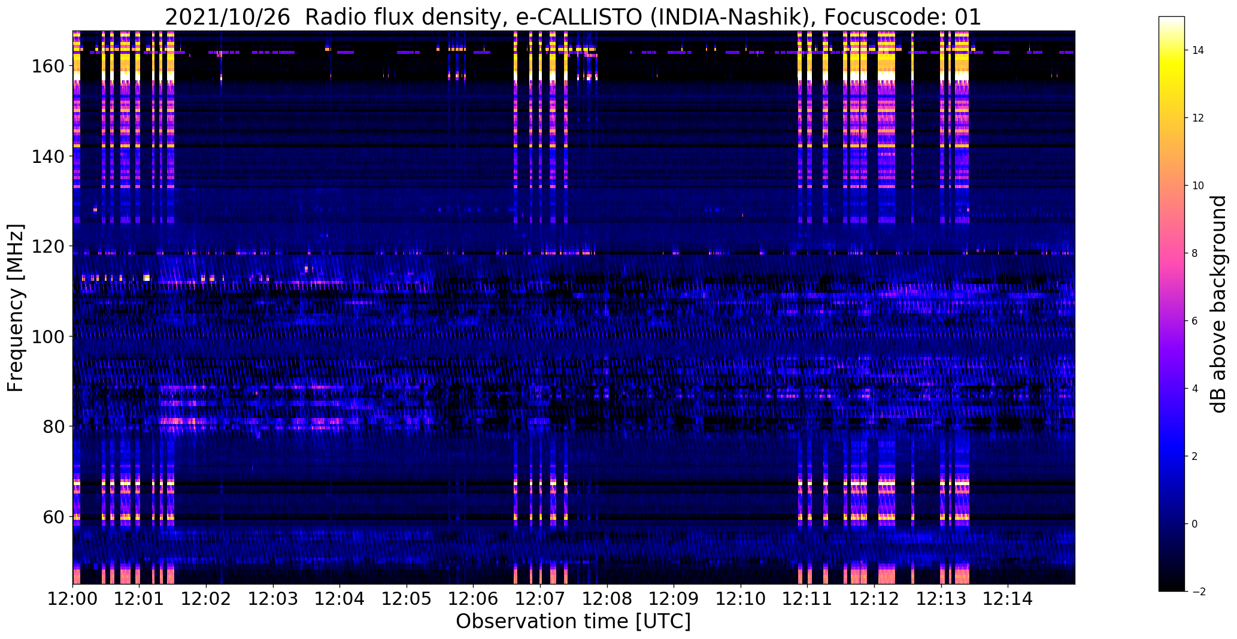Viewport: 1237px width, 639px height.
Task: Click the 12:03 time tick label
Action: pos(273,598)
